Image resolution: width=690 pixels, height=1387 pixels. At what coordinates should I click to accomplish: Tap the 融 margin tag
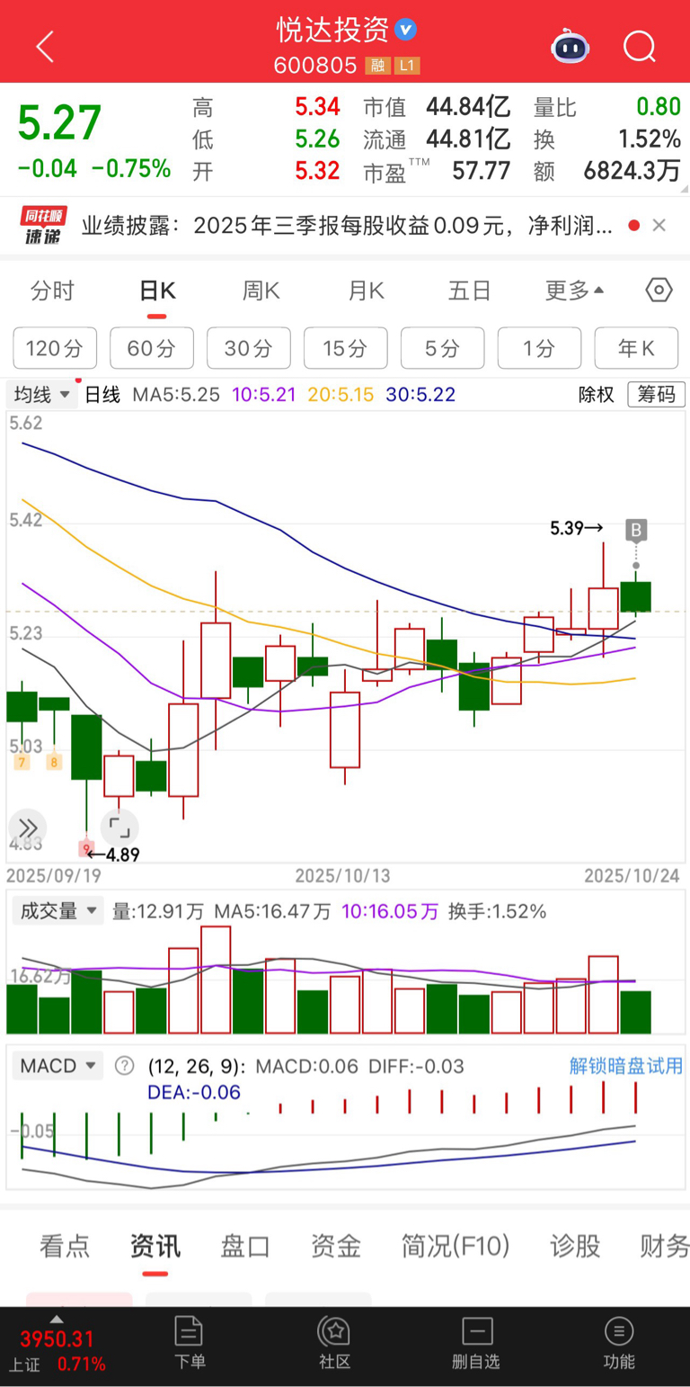(379, 66)
